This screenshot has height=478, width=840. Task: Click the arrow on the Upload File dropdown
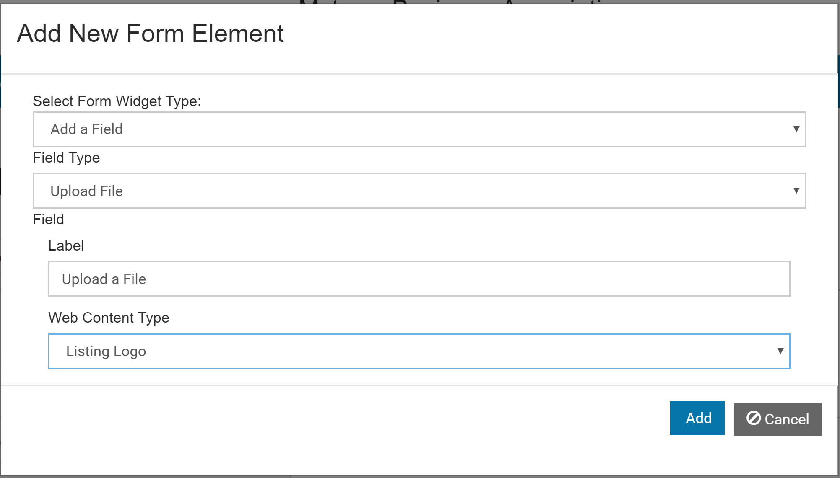(796, 191)
